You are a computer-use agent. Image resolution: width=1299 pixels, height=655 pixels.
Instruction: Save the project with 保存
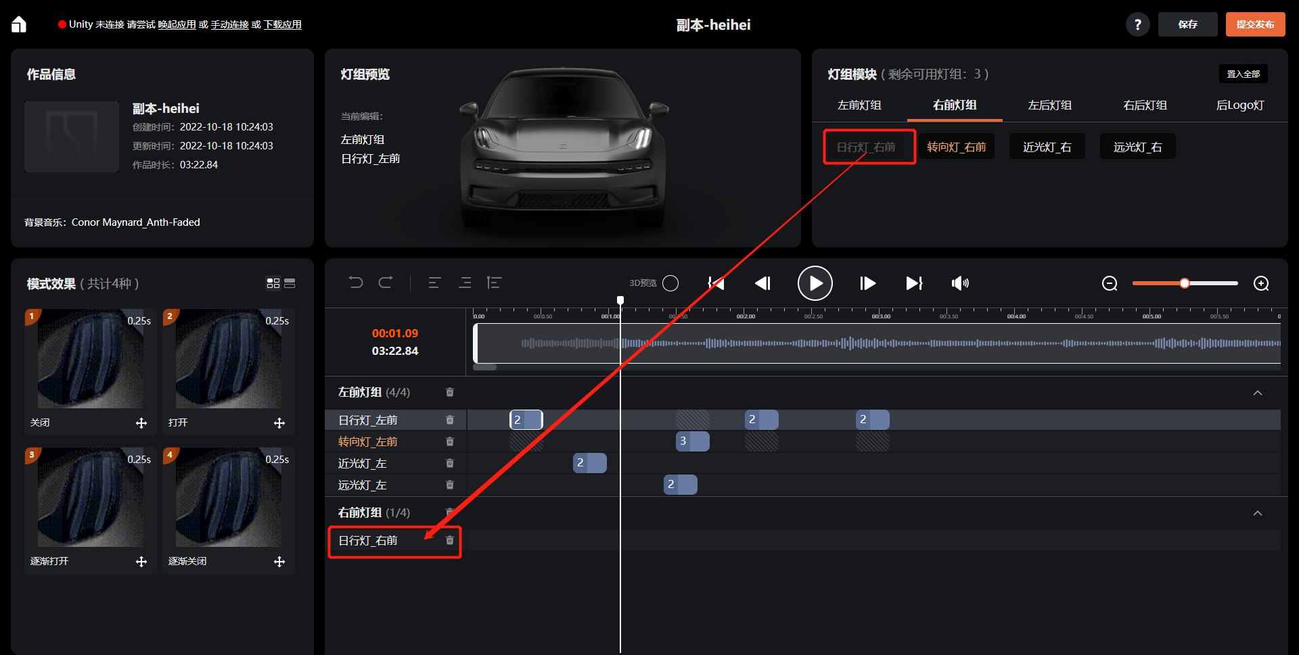click(1188, 24)
